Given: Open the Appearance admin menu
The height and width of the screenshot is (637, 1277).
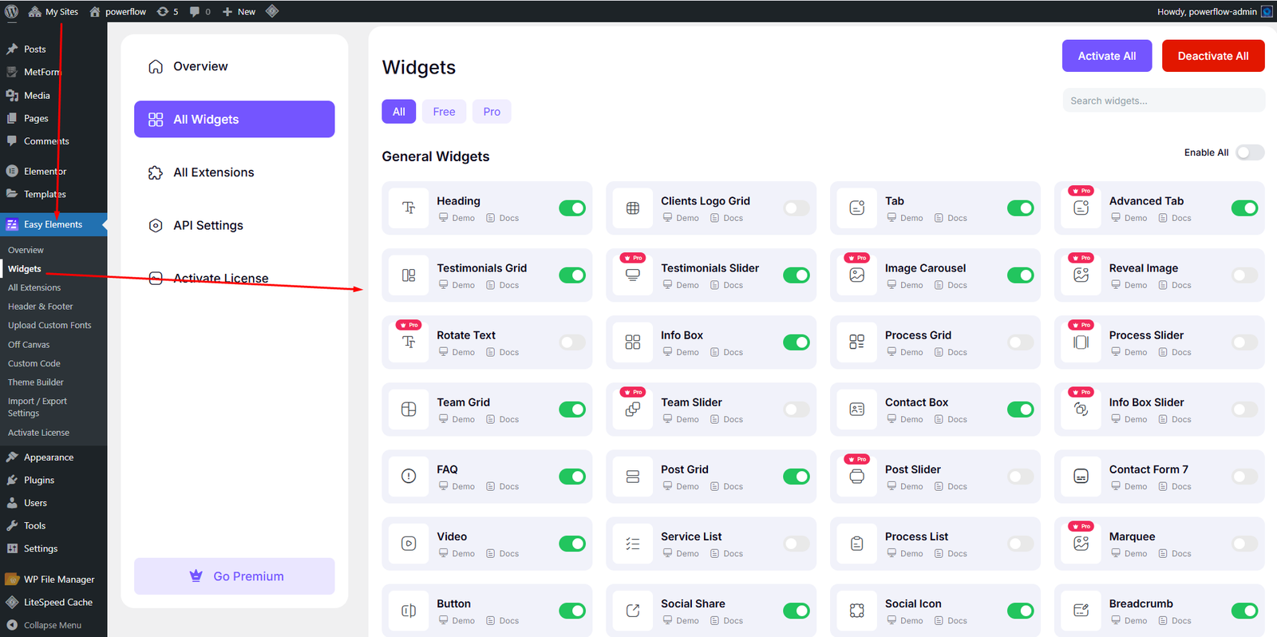Looking at the screenshot, I should [x=53, y=457].
